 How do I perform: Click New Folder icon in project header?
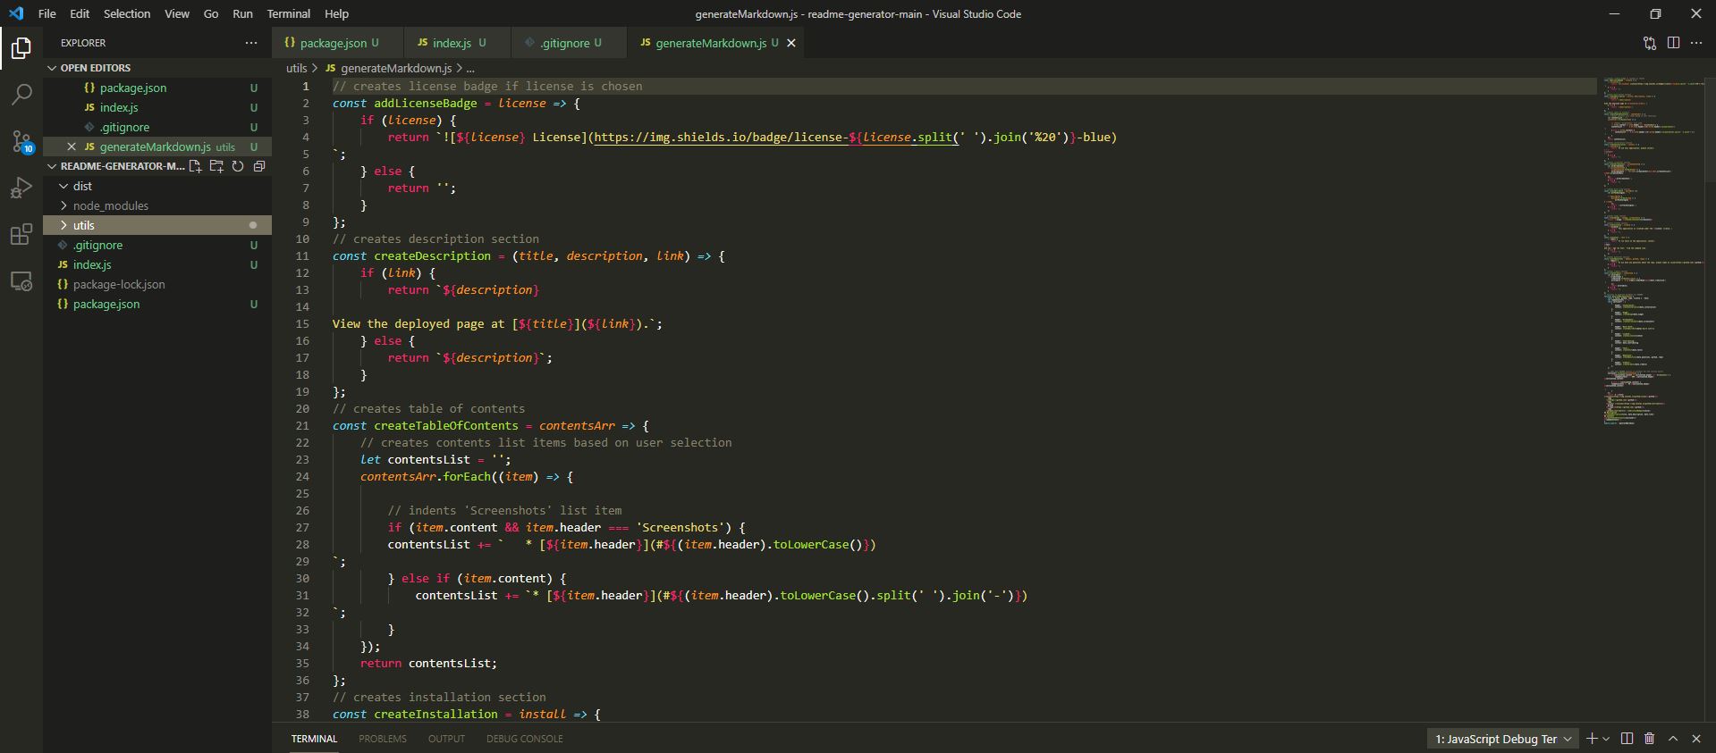tap(216, 166)
